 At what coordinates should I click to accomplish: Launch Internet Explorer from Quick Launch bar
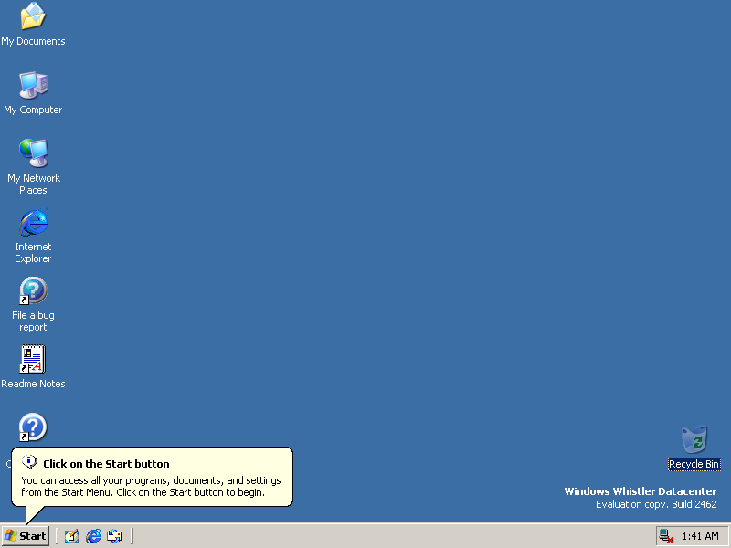click(93, 536)
